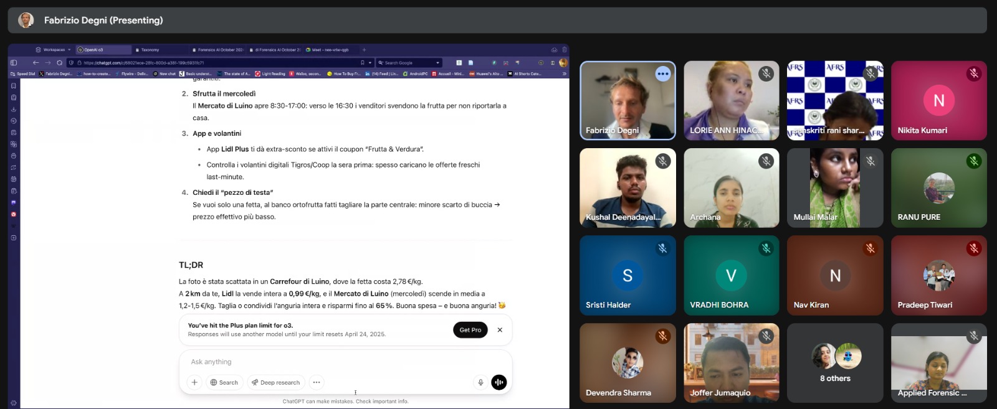Open the New chat bookmark

165,73
